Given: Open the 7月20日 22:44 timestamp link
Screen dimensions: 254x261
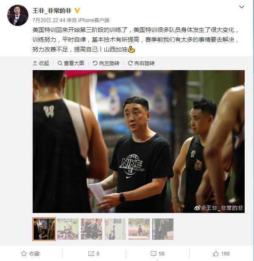Looking at the screenshot, I should click(x=49, y=20).
